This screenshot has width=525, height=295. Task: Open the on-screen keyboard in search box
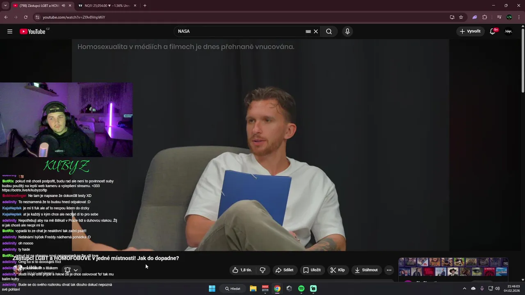click(308, 32)
